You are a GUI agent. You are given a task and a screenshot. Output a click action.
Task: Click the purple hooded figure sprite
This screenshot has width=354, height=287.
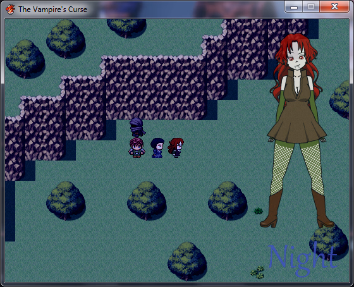pos(137,128)
